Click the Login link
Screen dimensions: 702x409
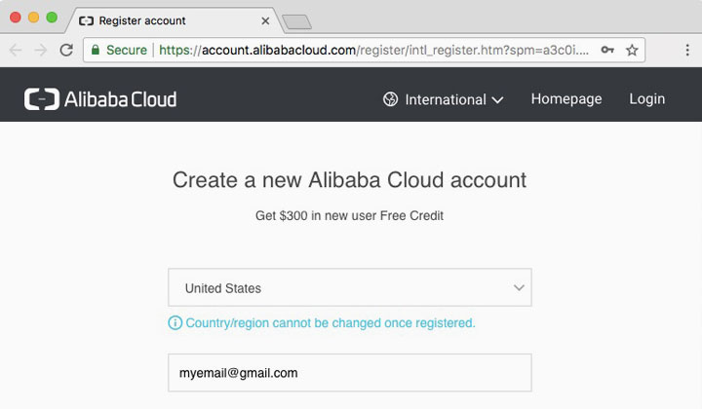[647, 98]
